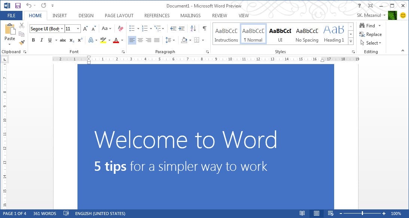
Task: Sort text alphabetically with A-Z icon
Action: 193,28
